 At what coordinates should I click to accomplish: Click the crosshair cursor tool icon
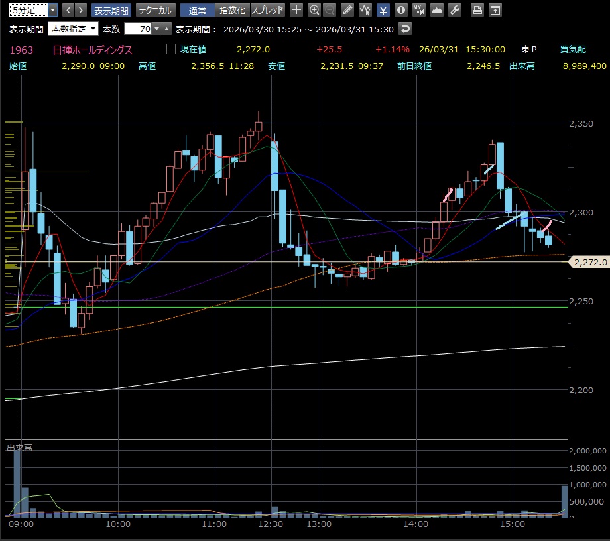click(296, 10)
